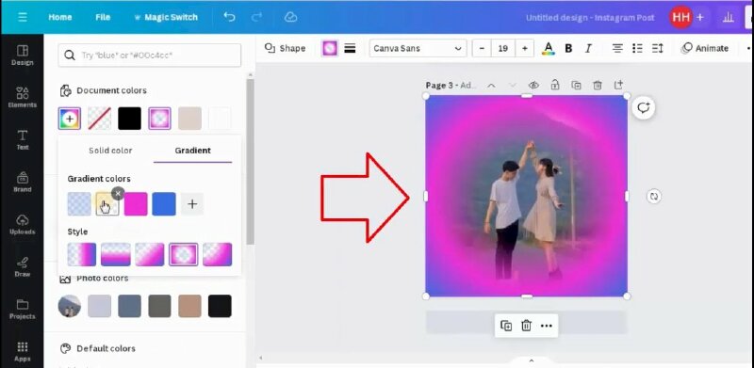The width and height of the screenshot is (754, 368).
Task: Choose the radial gradient style
Action: (183, 254)
